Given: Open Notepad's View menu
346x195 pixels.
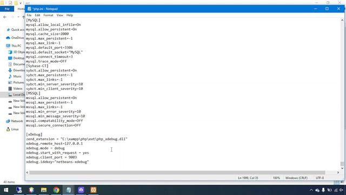Looking at the screenshot, I should tap(60, 15).
